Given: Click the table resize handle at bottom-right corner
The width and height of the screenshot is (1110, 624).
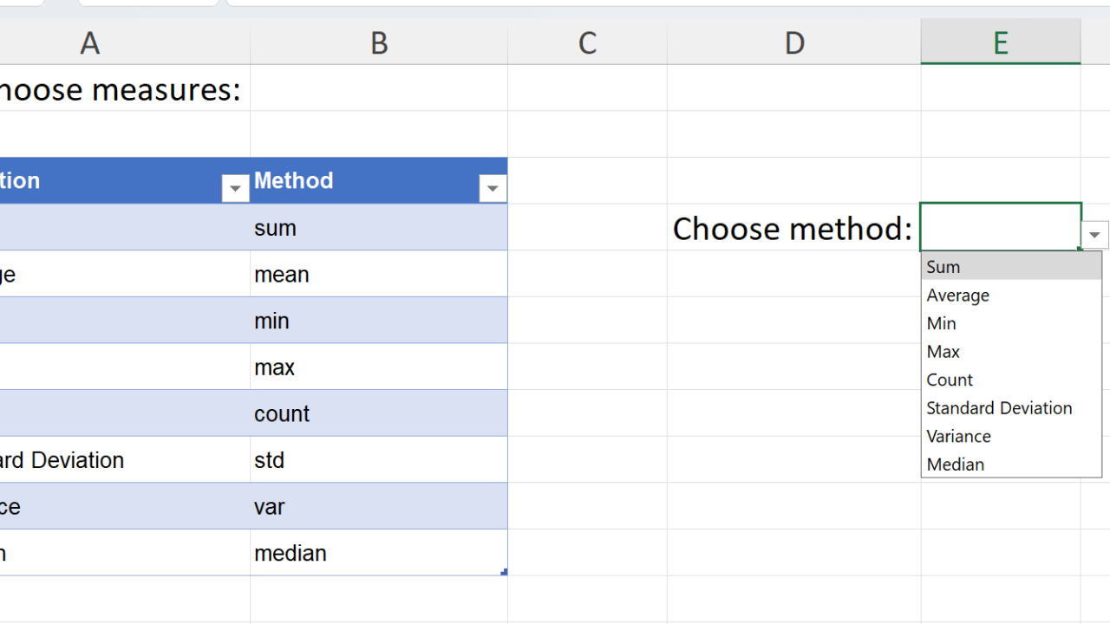Looking at the screenshot, I should [504, 572].
